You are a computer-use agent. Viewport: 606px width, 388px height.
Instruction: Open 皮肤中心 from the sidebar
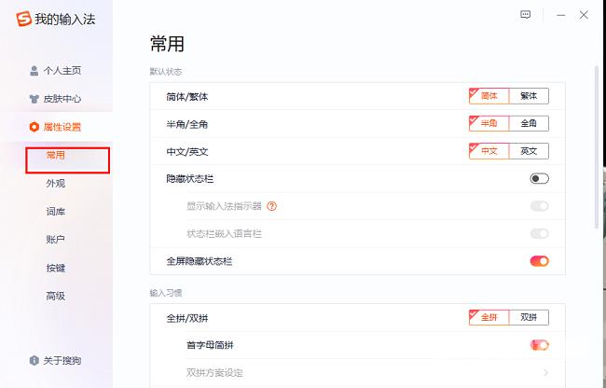click(62, 99)
